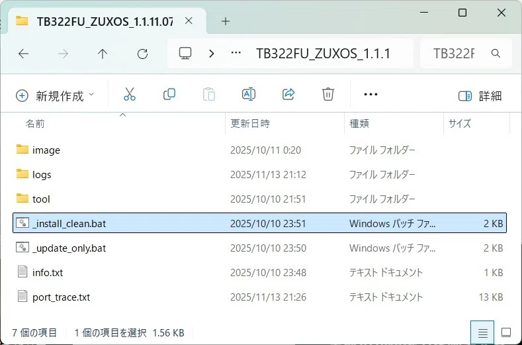
Task: Click テキスト ドキュメント type of info.txt
Action: coord(386,273)
